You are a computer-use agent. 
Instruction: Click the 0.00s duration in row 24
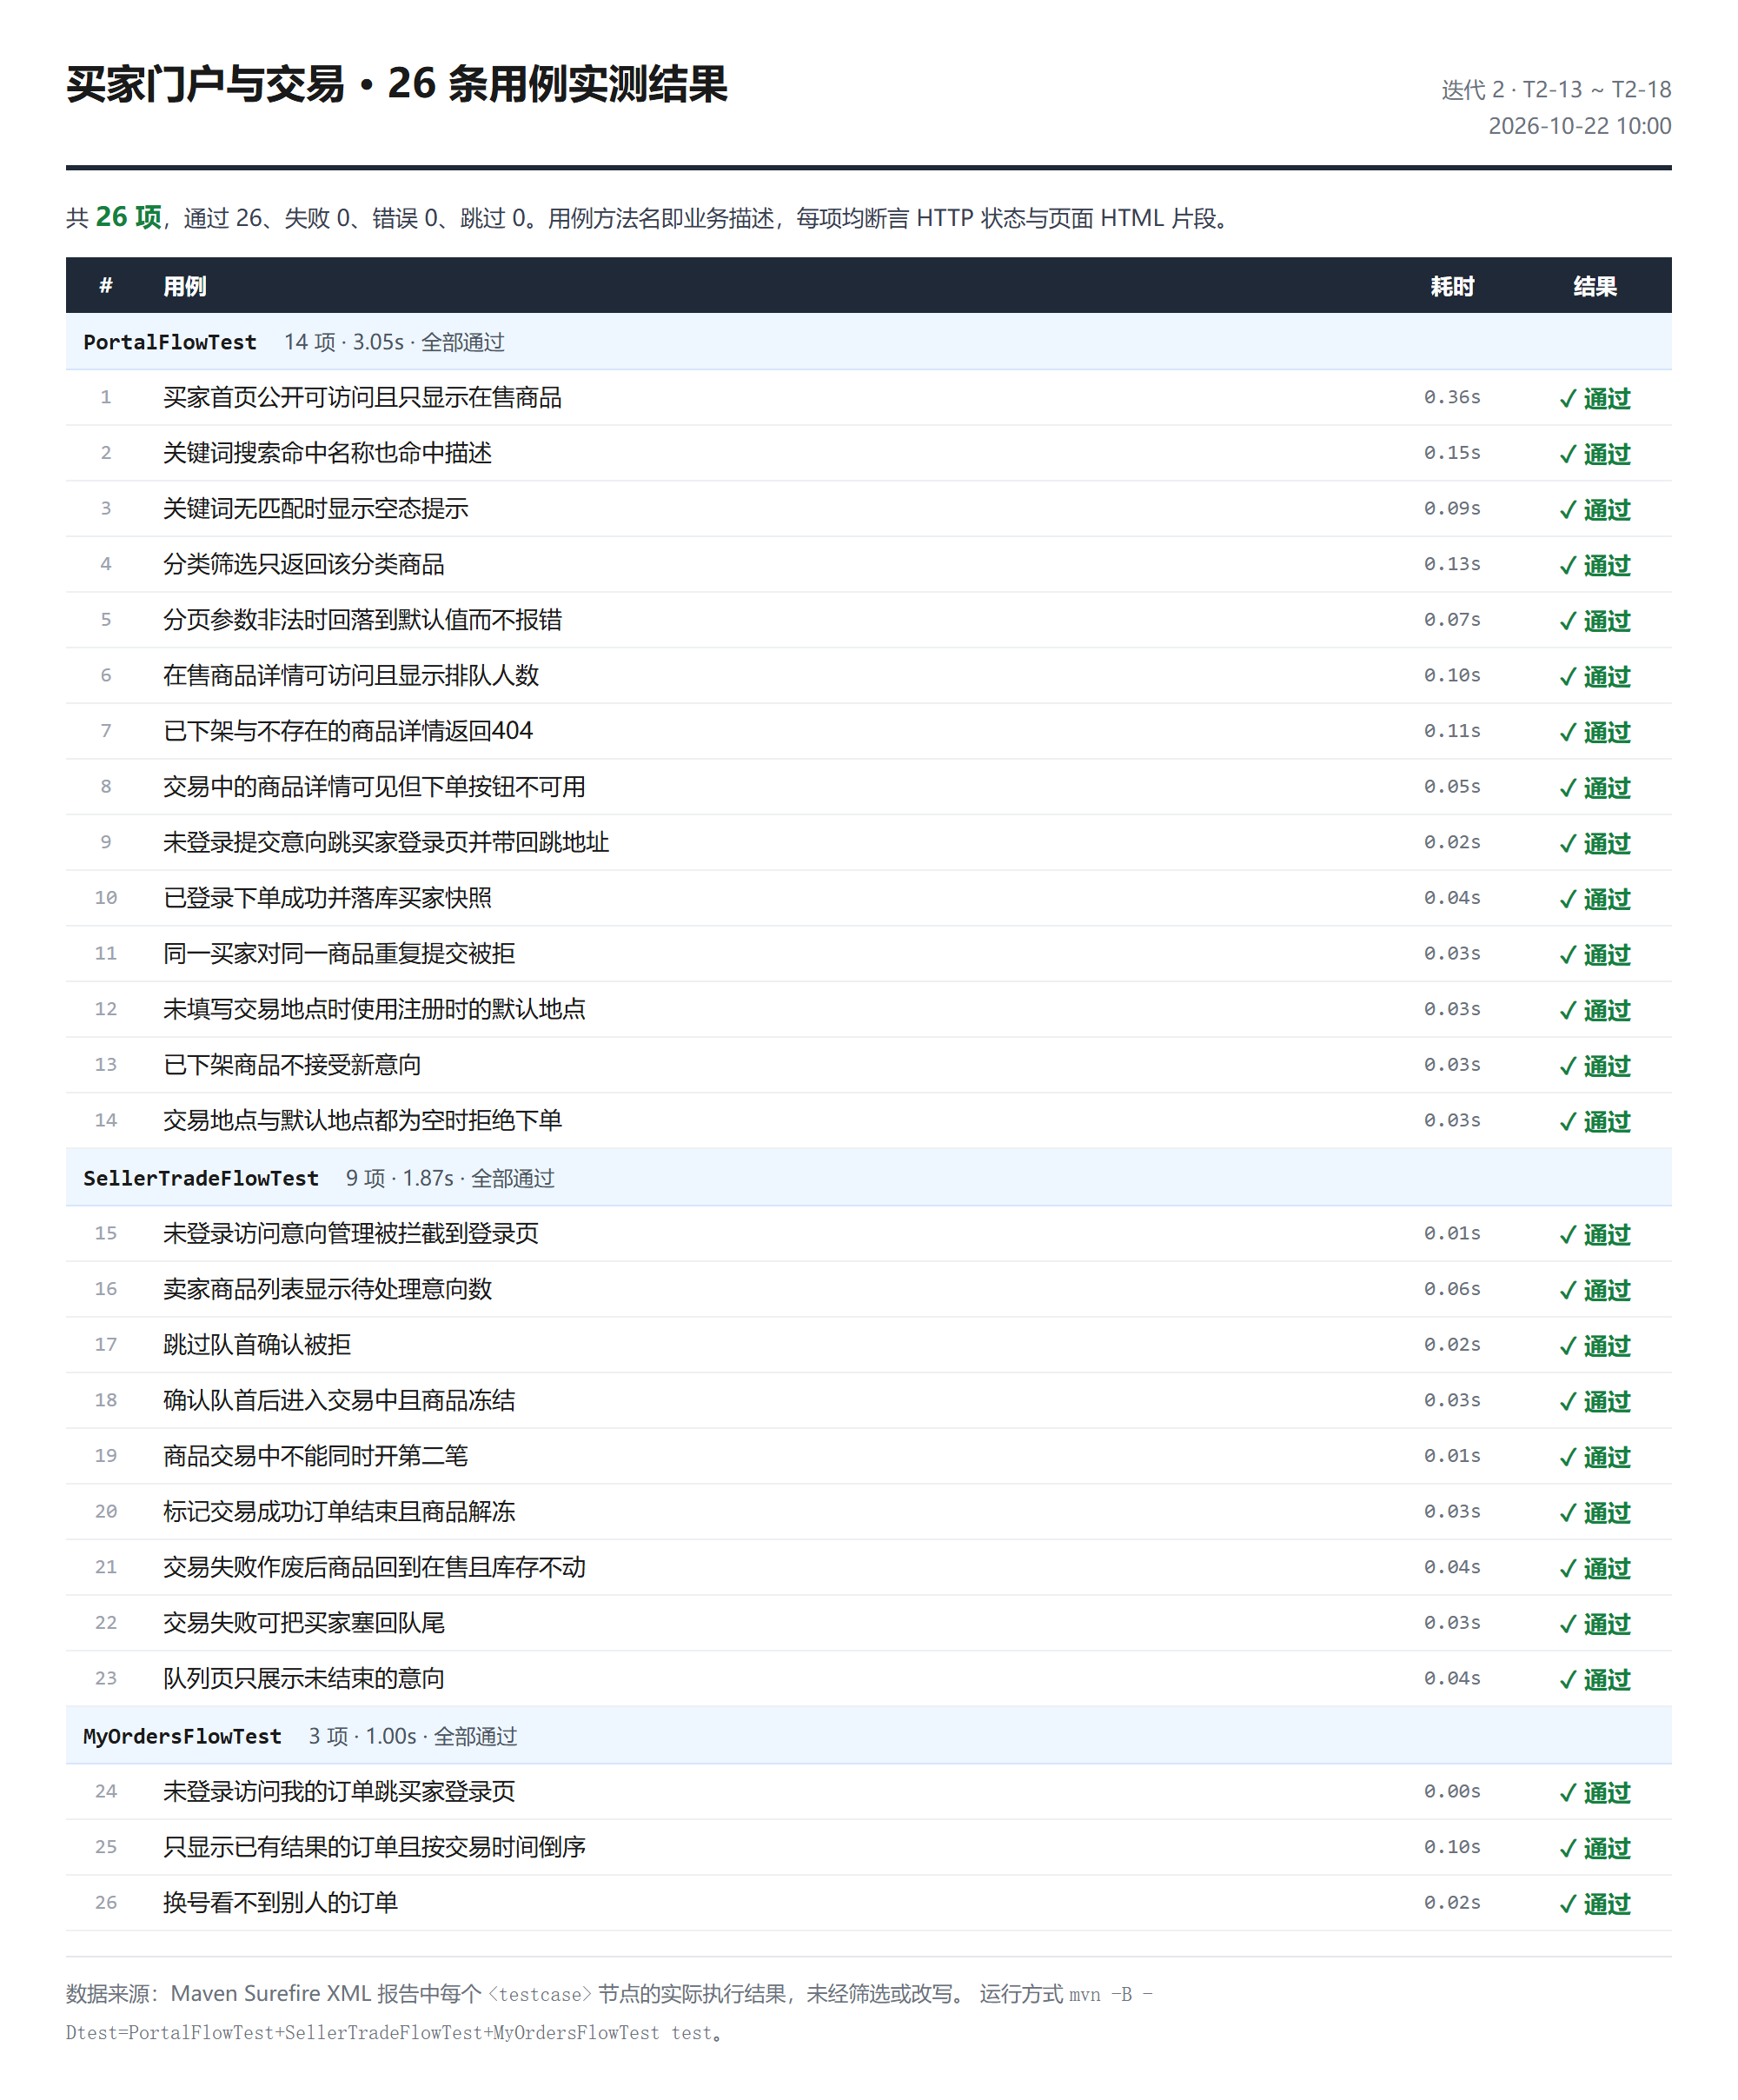1452,1792
